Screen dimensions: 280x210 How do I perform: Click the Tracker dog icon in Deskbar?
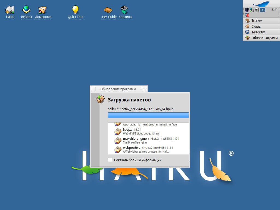click(247, 21)
